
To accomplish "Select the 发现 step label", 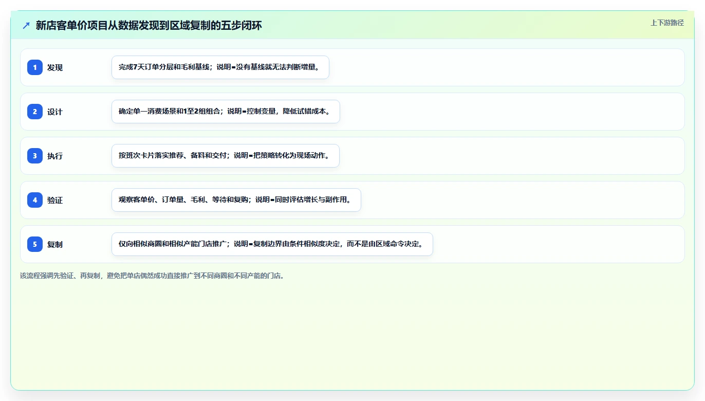I will pos(55,67).
